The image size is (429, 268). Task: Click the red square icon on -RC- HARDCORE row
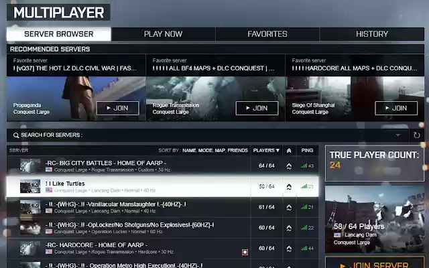pyautogui.click(x=245, y=252)
